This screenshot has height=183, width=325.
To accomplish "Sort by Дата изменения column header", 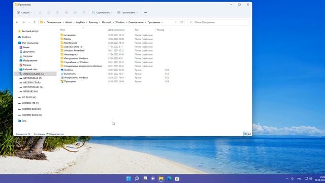I will tap(116, 30).
